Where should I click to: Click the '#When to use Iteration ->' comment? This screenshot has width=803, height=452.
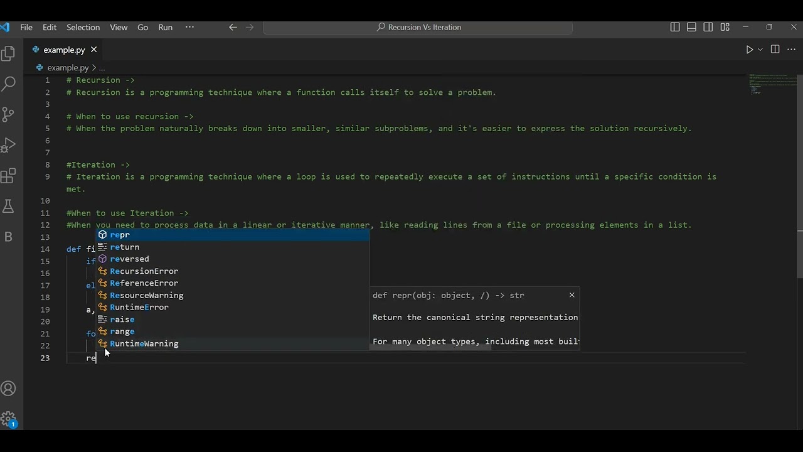127,213
